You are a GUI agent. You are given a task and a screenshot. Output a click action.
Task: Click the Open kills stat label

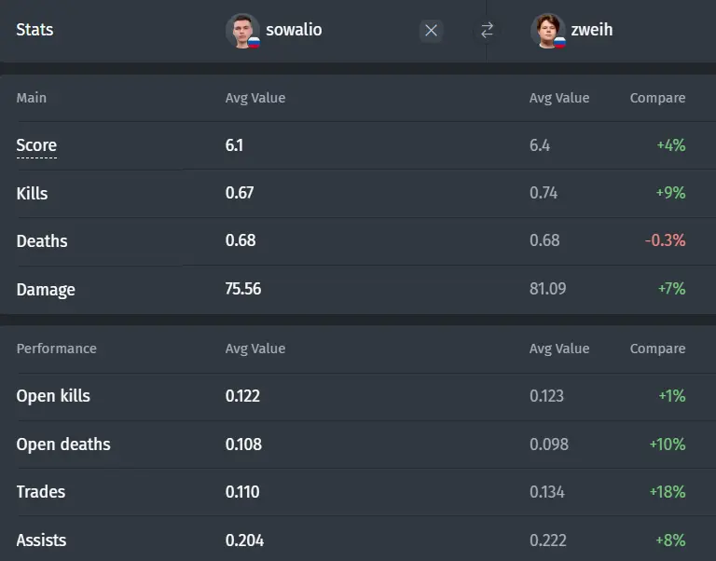pos(53,396)
